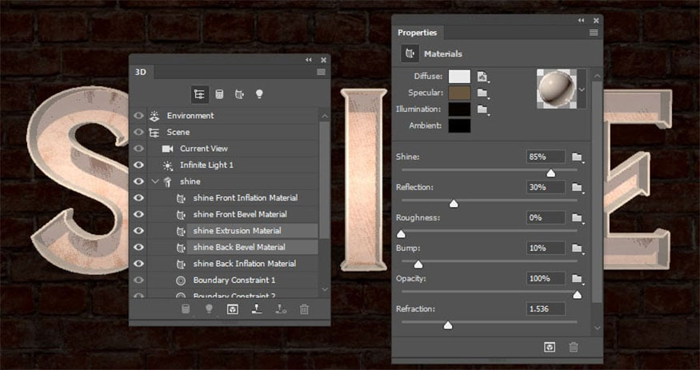
Task: Delete material using Properties trash icon
Action: click(574, 347)
